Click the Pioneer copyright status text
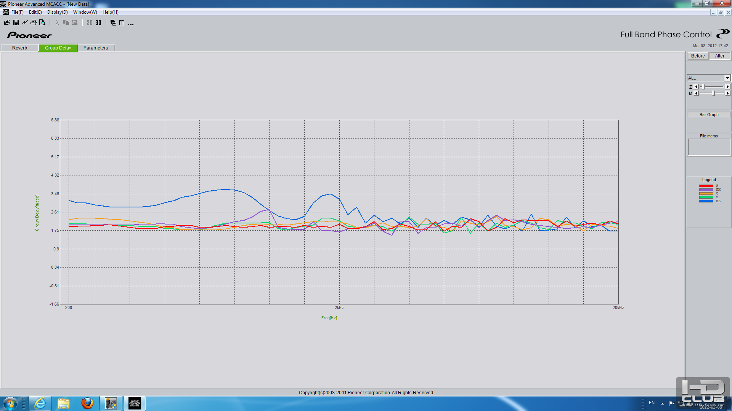The width and height of the screenshot is (732, 411). click(x=366, y=393)
